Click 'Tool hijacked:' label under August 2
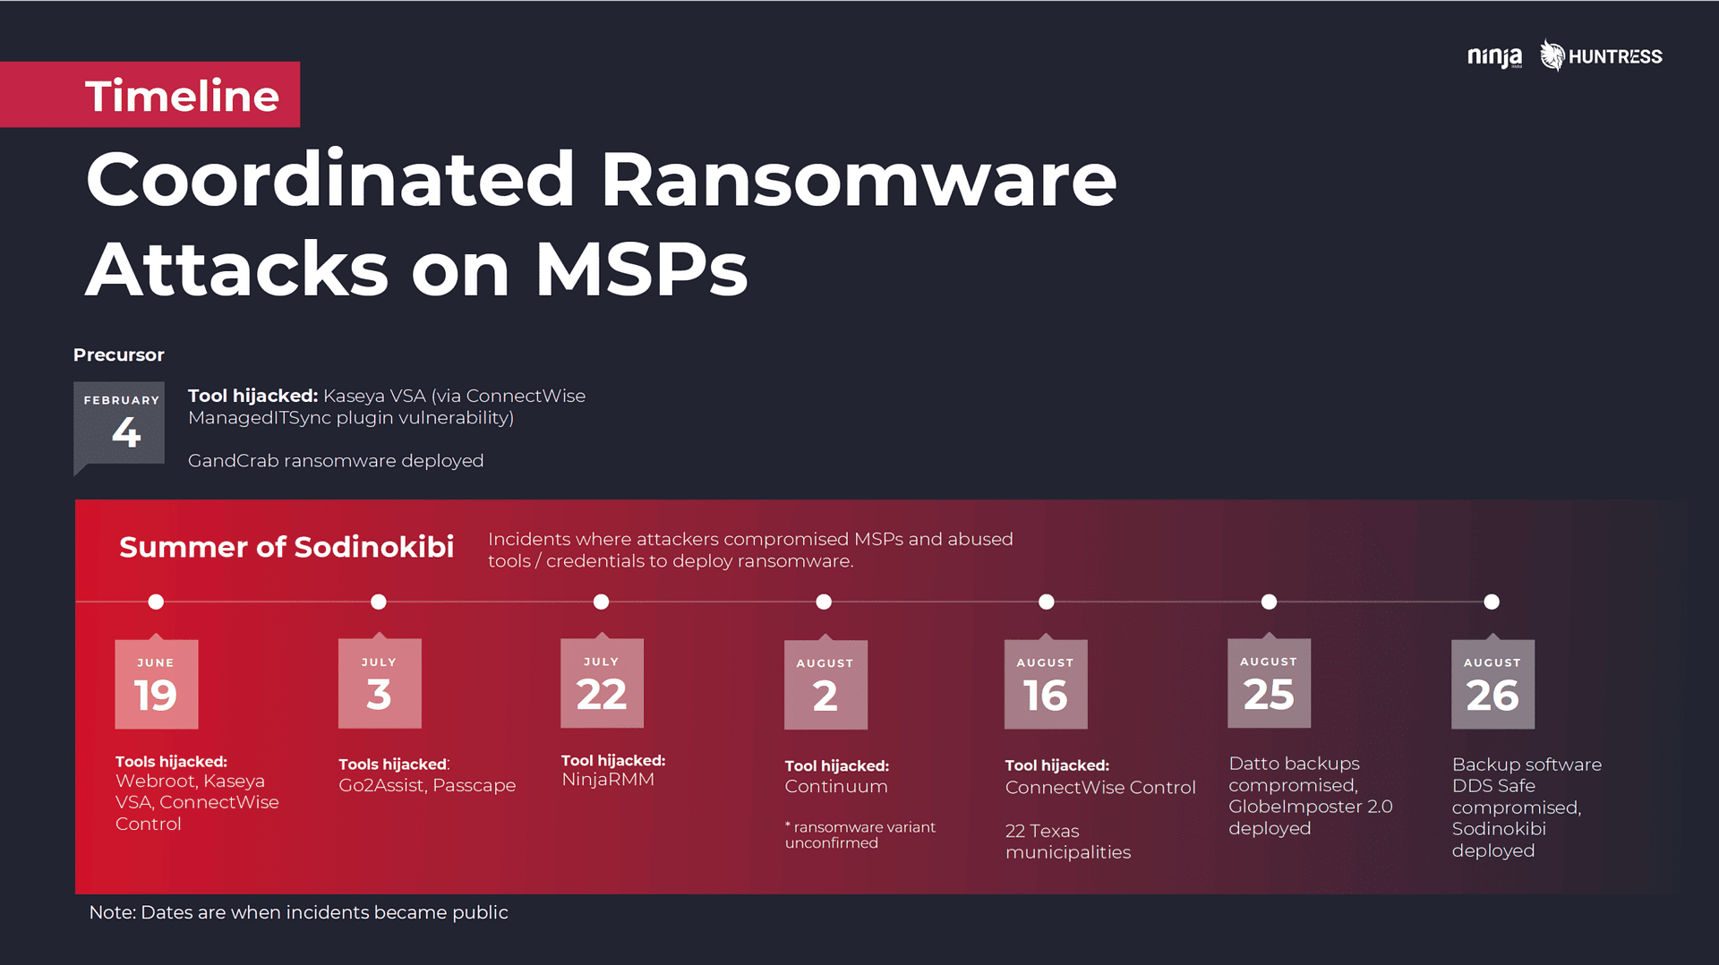This screenshot has height=965, width=1719. pyautogui.click(x=837, y=765)
